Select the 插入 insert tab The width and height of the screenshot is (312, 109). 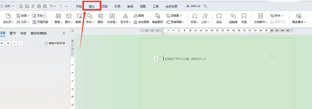pos(92,6)
